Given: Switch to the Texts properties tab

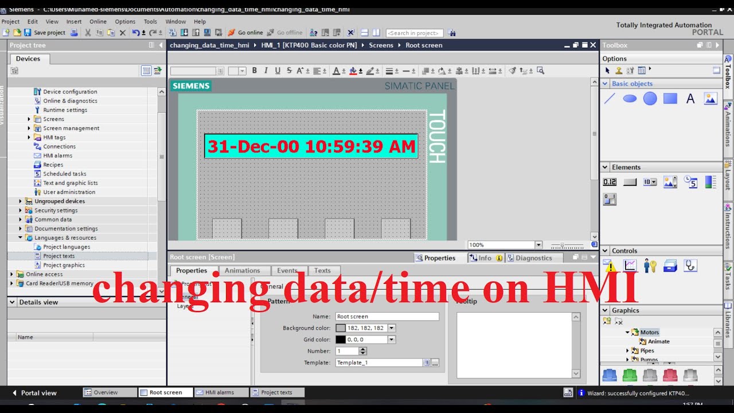Looking at the screenshot, I should coord(322,271).
